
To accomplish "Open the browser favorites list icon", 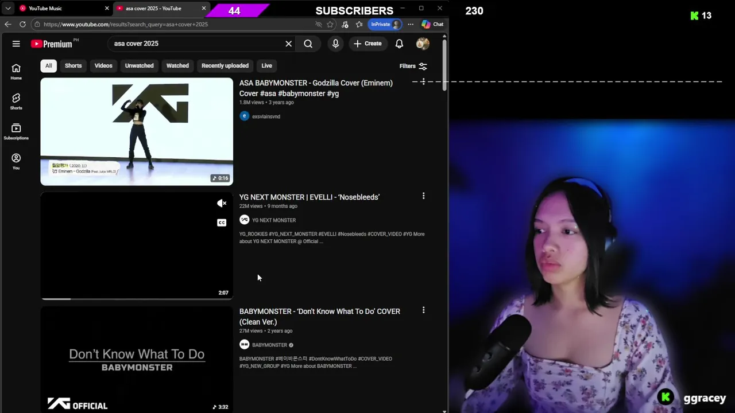I will (359, 24).
